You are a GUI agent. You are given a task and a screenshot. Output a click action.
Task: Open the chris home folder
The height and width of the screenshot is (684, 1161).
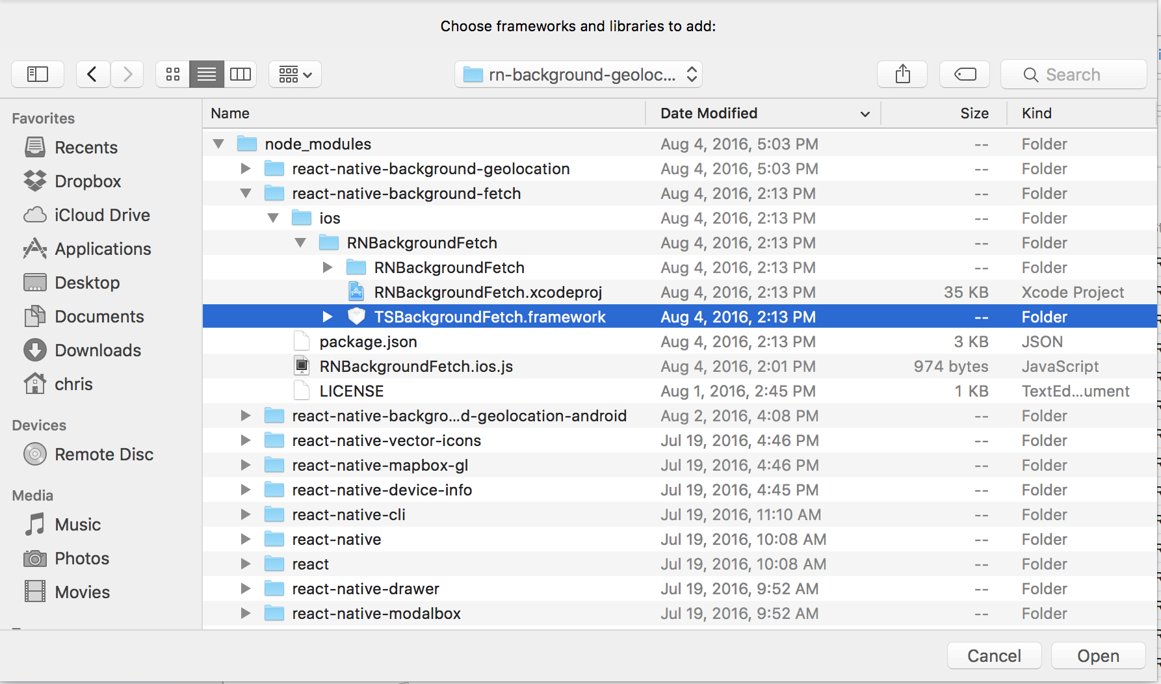[x=73, y=384]
